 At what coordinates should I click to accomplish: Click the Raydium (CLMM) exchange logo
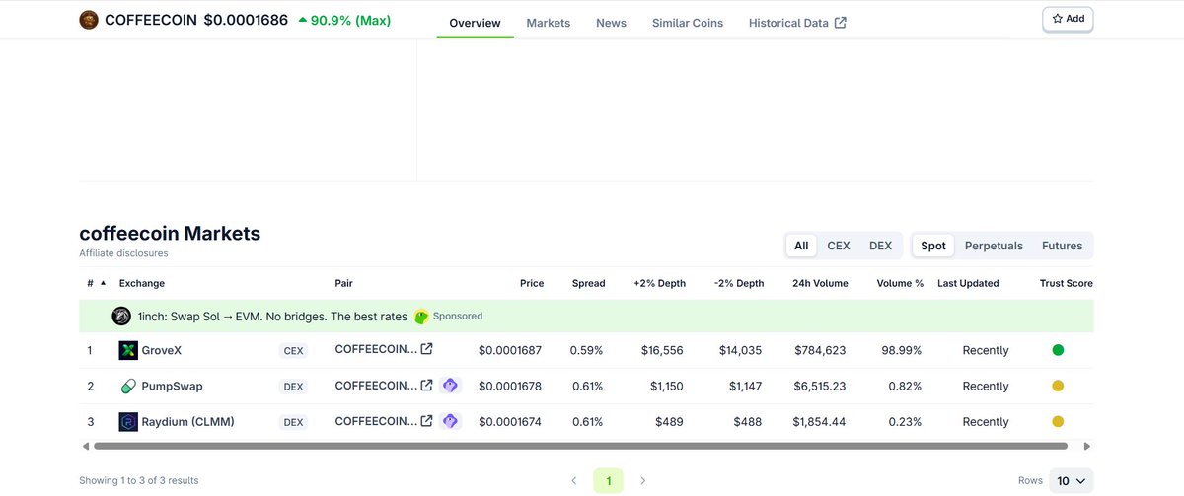[128, 421]
